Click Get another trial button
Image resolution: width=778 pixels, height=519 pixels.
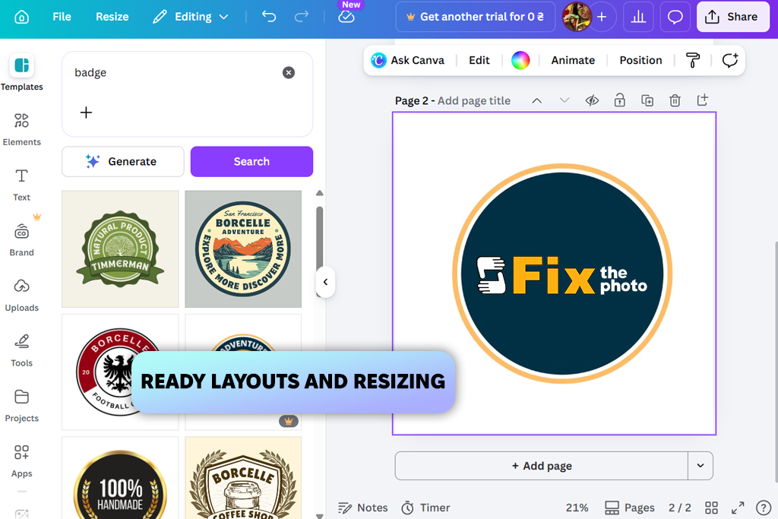point(476,17)
